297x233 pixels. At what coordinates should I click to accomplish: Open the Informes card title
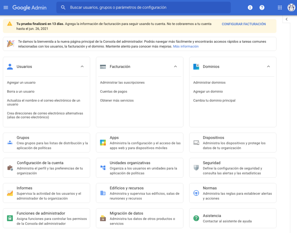pyautogui.click(x=24, y=188)
